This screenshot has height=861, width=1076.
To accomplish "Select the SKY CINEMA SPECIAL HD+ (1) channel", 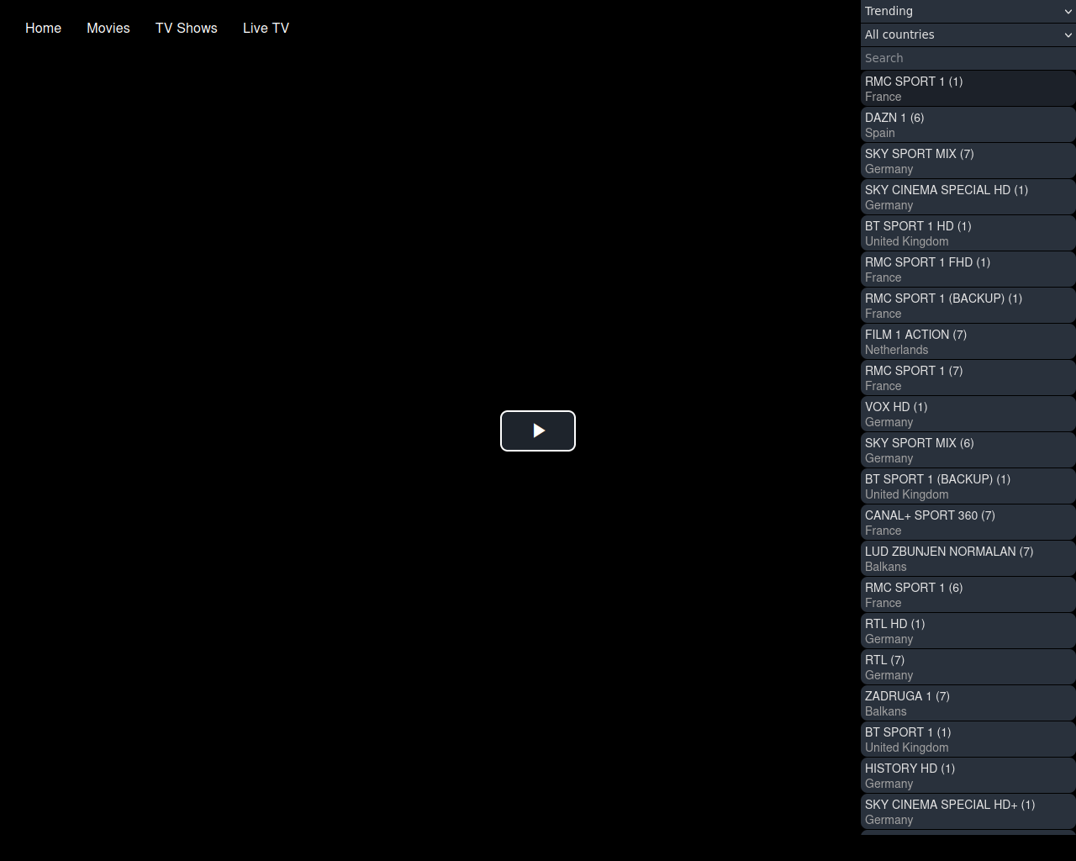I will [968, 811].
